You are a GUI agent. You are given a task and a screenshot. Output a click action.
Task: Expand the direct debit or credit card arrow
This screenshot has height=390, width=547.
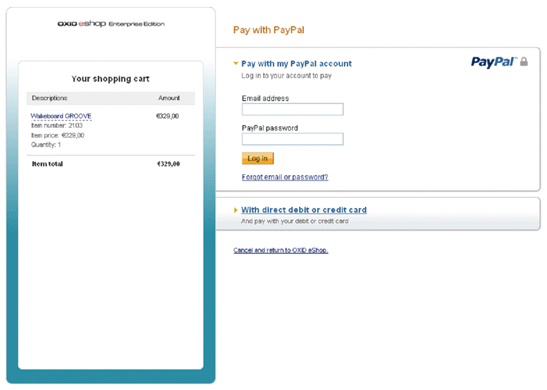click(236, 210)
